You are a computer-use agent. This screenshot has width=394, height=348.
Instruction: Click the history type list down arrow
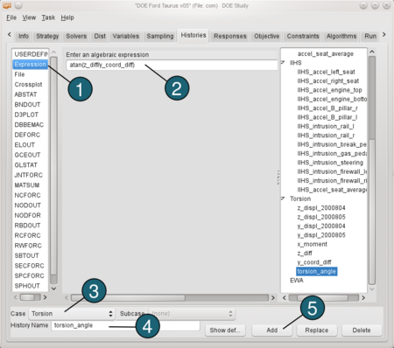click(53, 289)
